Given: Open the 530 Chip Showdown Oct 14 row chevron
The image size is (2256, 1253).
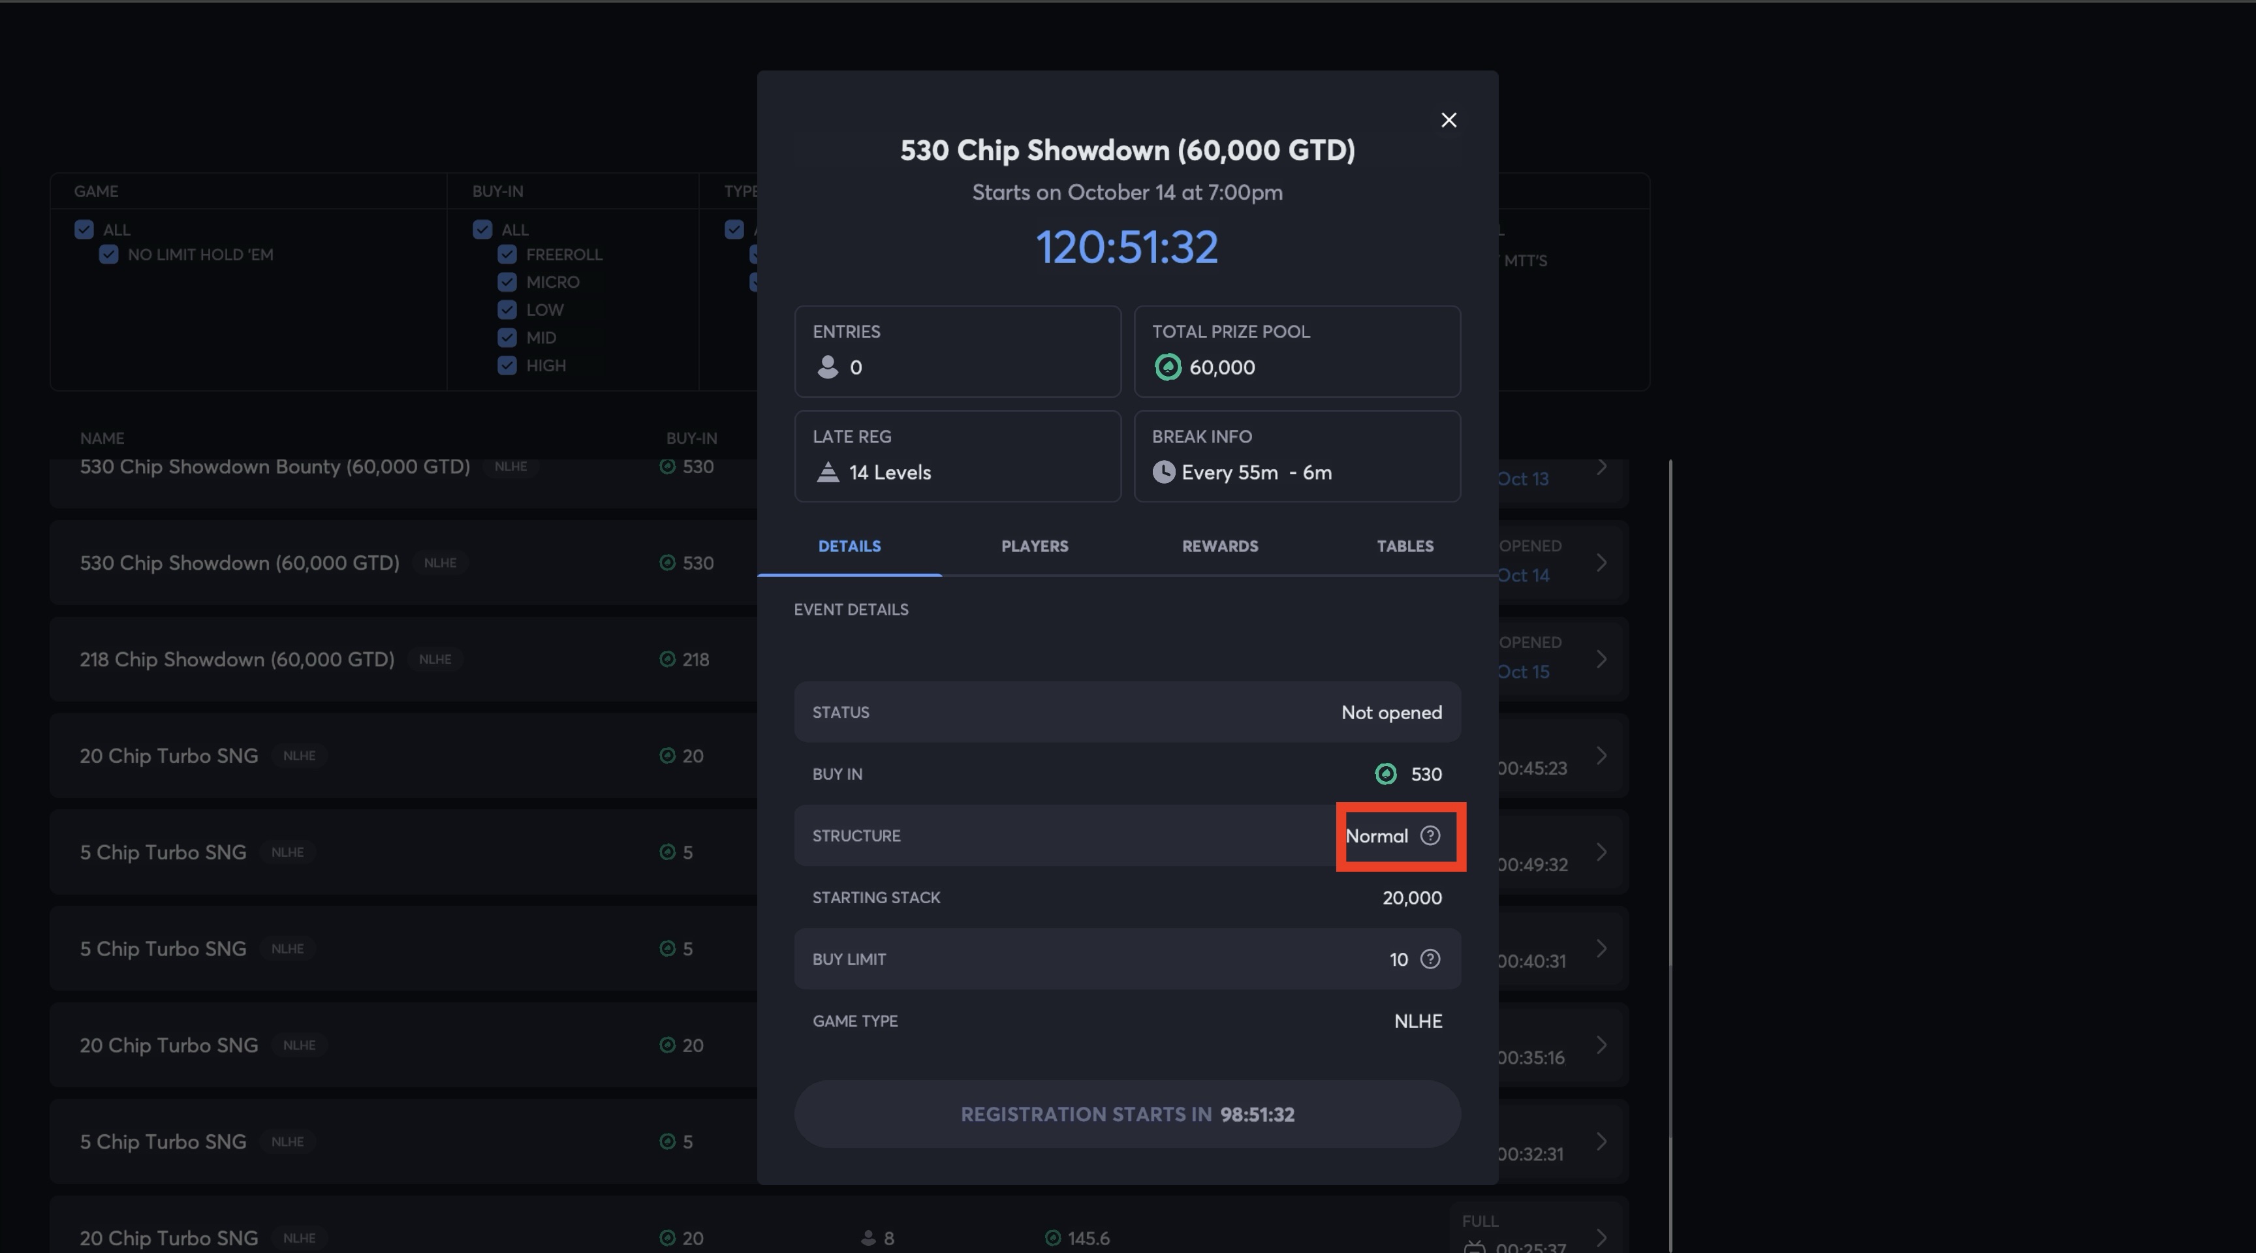Looking at the screenshot, I should click(1601, 563).
